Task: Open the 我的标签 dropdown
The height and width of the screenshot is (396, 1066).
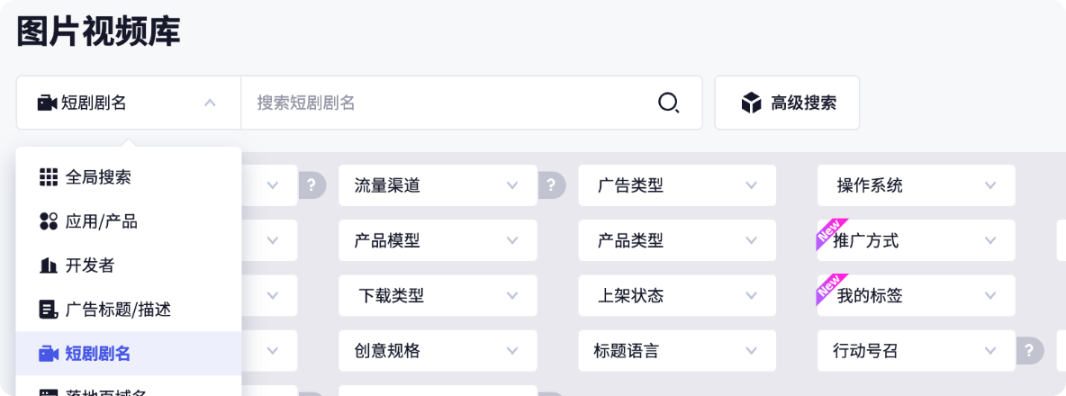Action: click(916, 295)
